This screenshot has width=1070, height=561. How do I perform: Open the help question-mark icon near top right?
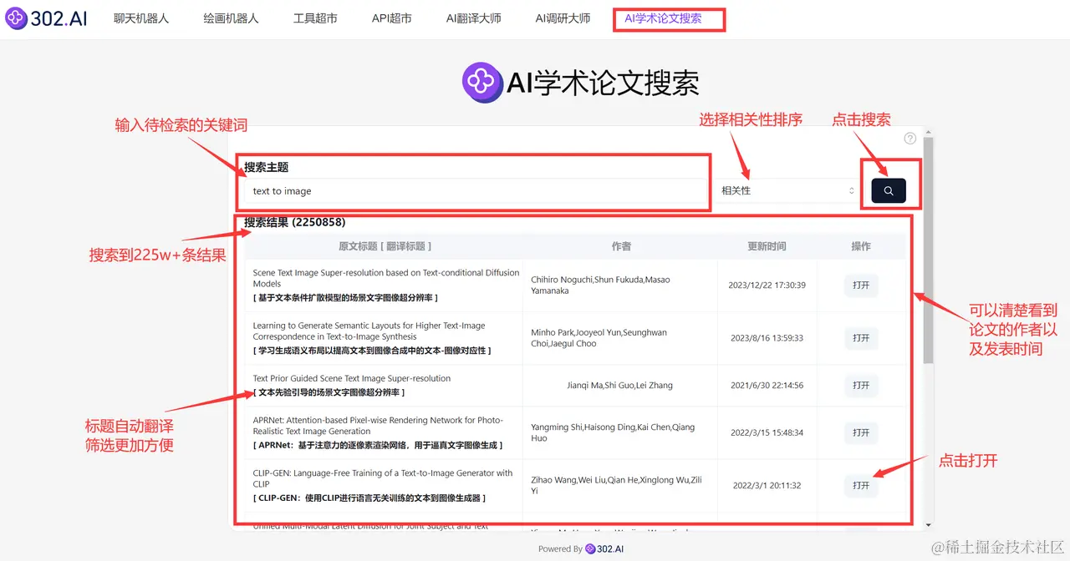tap(910, 138)
